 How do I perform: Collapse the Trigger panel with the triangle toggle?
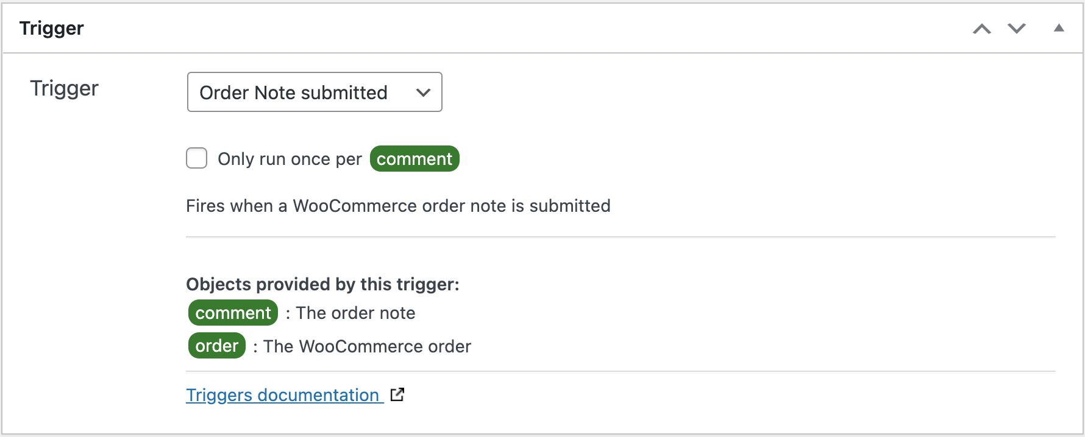1059,28
